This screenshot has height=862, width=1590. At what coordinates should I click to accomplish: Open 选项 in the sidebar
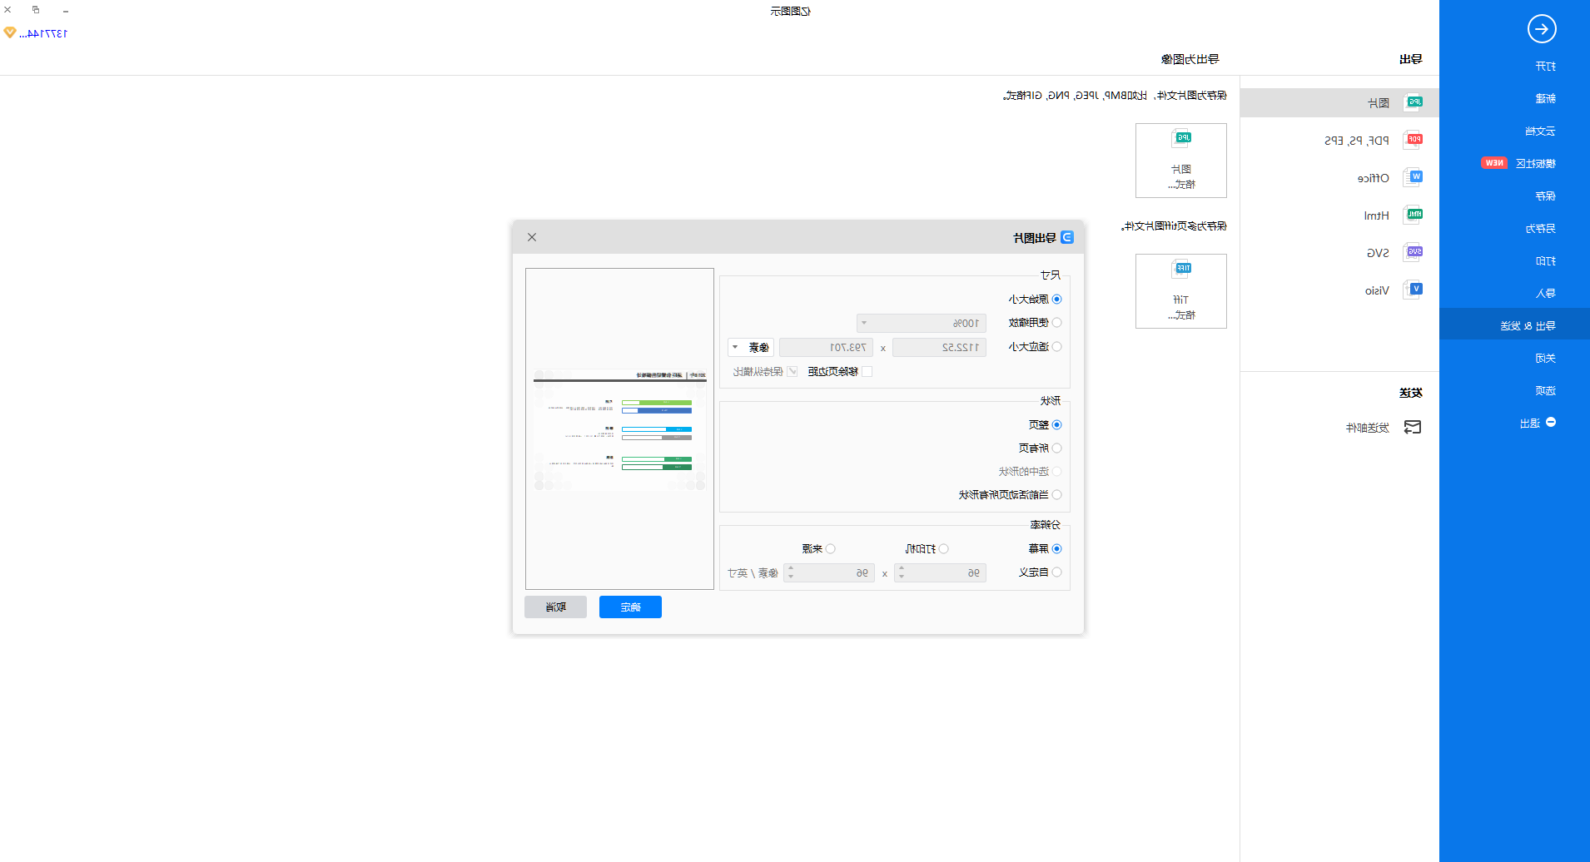point(1546,391)
